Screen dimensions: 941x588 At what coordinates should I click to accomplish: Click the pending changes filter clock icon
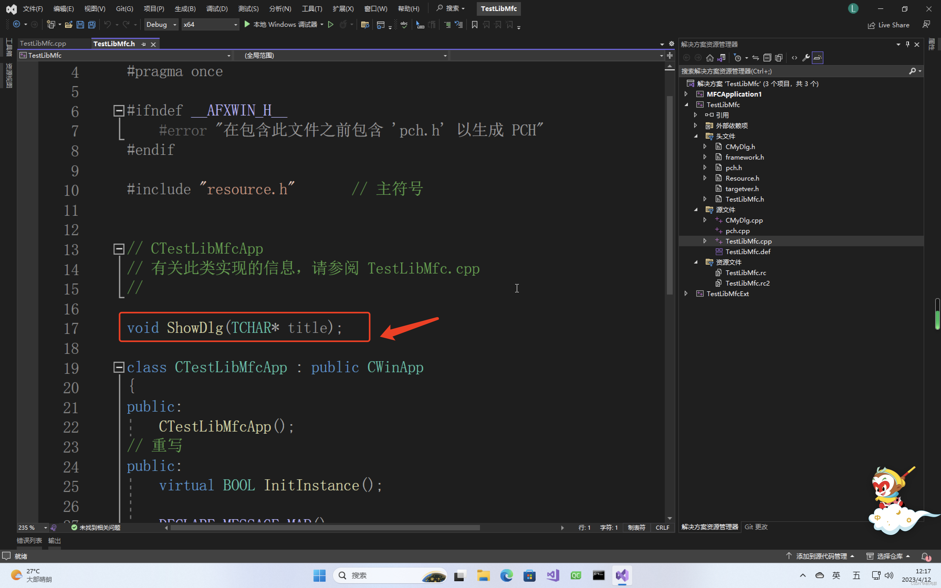click(x=737, y=58)
